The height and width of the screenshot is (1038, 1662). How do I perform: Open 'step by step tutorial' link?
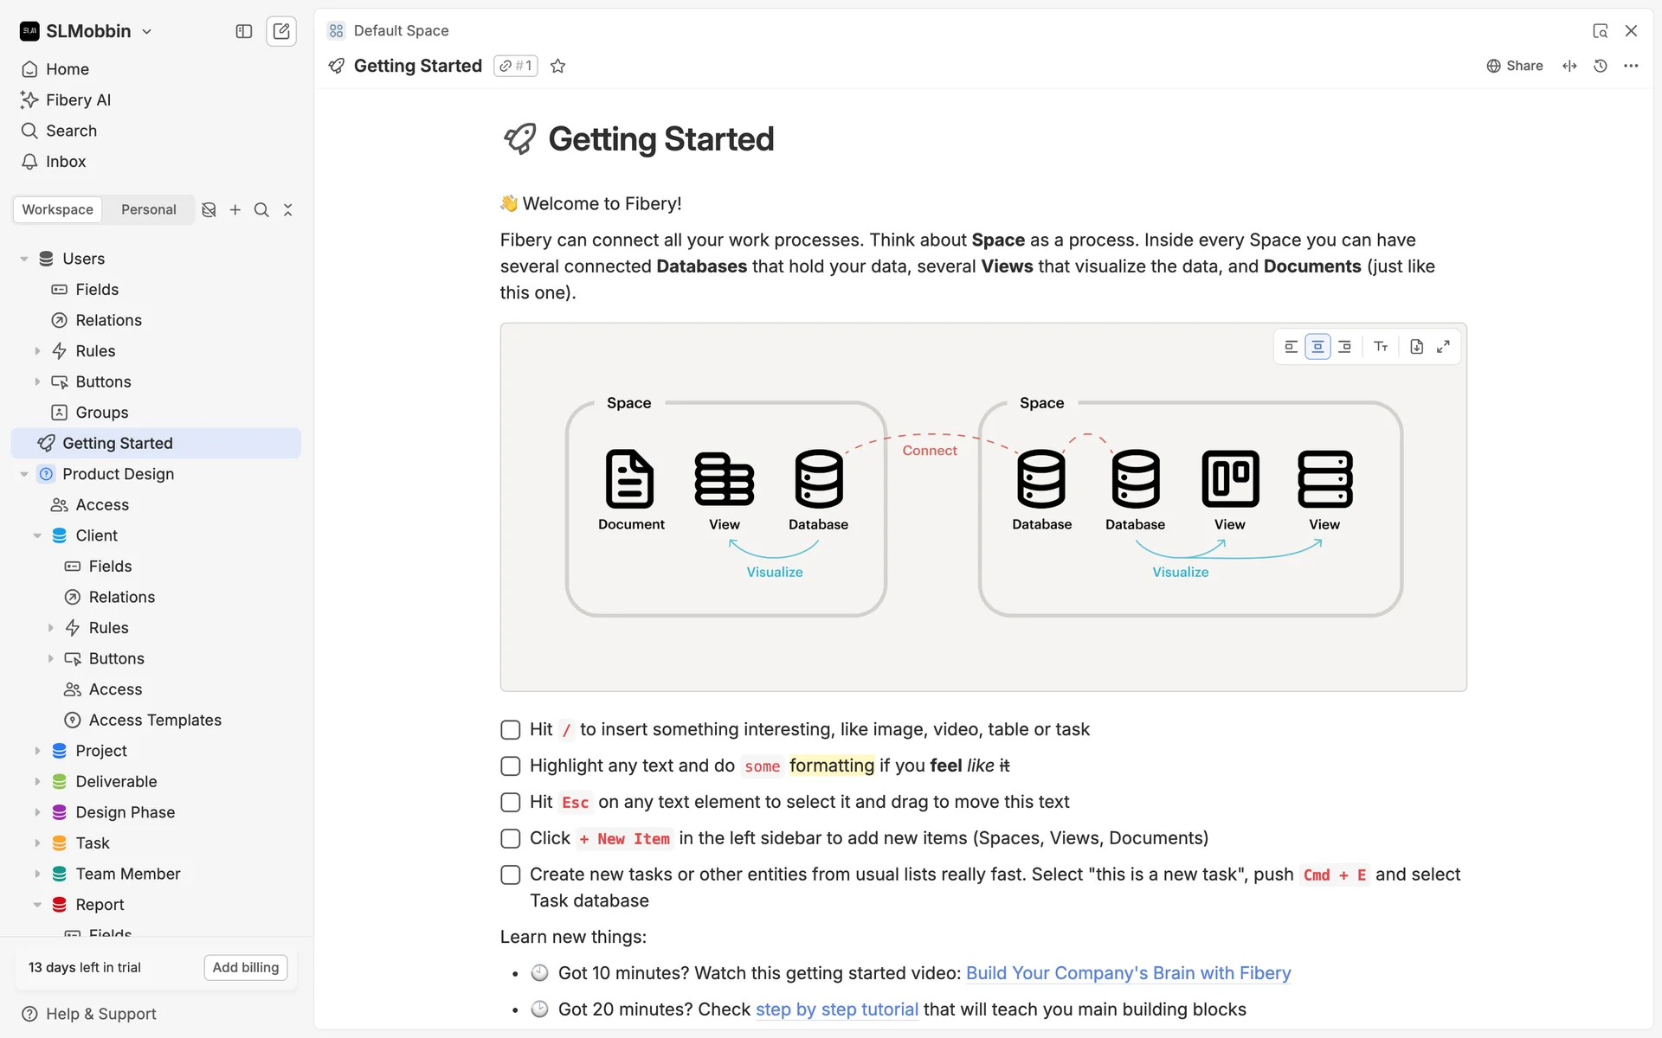[836, 1009]
